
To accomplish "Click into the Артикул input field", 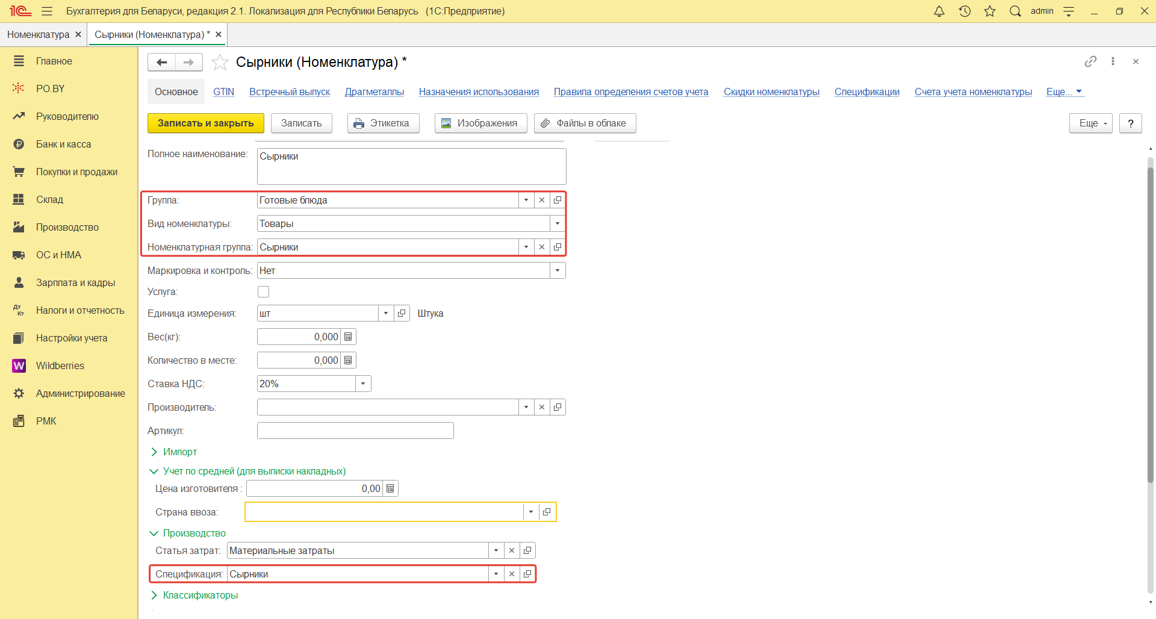I will click(x=355, y=431).
